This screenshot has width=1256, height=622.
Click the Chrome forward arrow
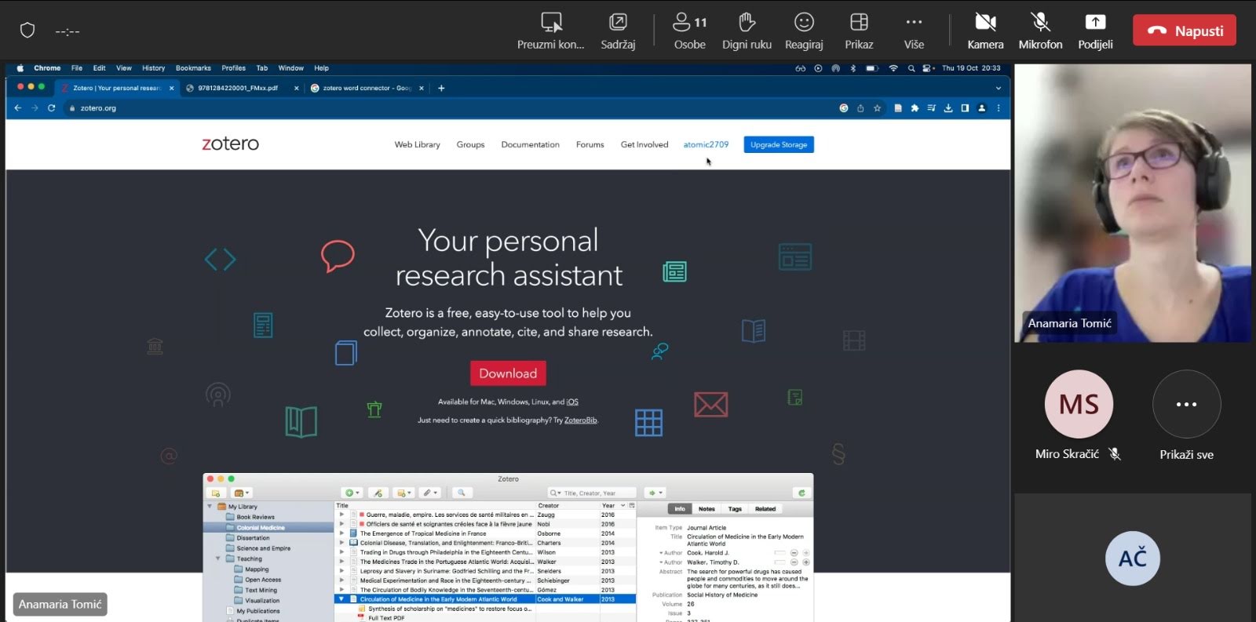tap(35, 108)
